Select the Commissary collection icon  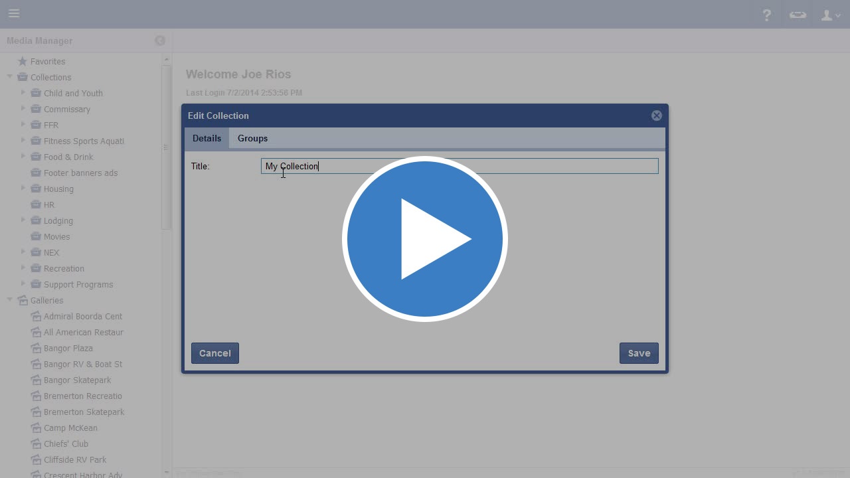click(x=36, y=109)
